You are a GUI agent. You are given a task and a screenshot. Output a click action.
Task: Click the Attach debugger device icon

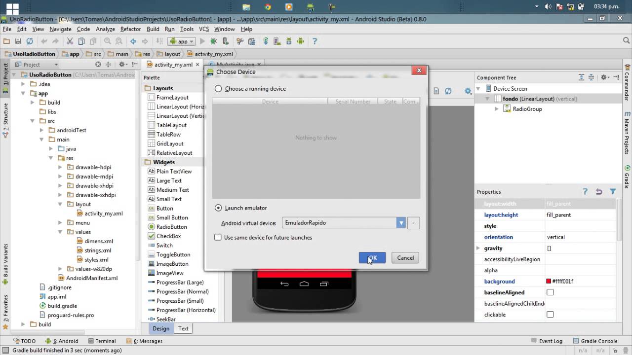(x=226, y=41)
